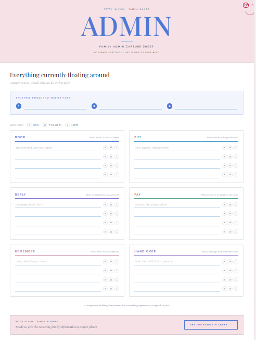
Task: Mark N on last BOOK row
Action: point(105,175)
